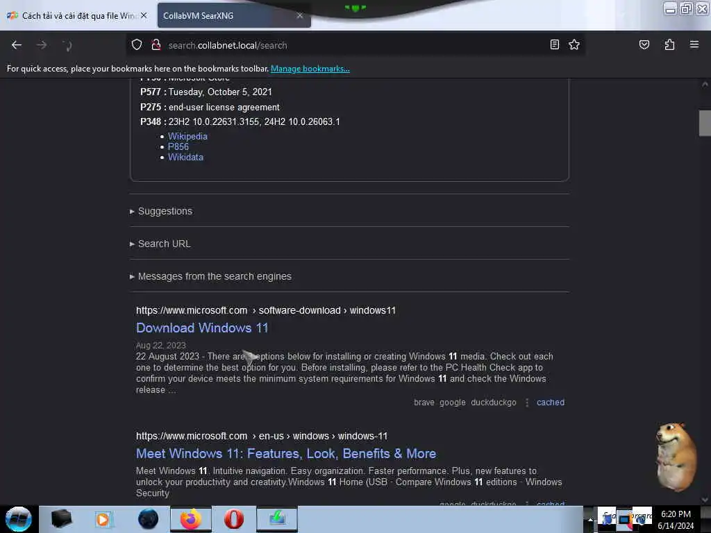
Task: Open the Firefox application hamburger menu
Action: tap(694, 44)
